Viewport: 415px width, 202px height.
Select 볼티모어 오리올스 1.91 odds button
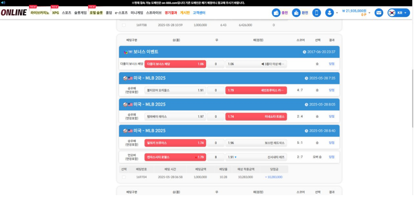click(x=175, y=90)
